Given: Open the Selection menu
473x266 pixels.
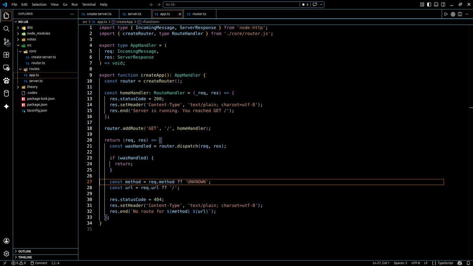Looking at the screenshot, I should 39,4.
